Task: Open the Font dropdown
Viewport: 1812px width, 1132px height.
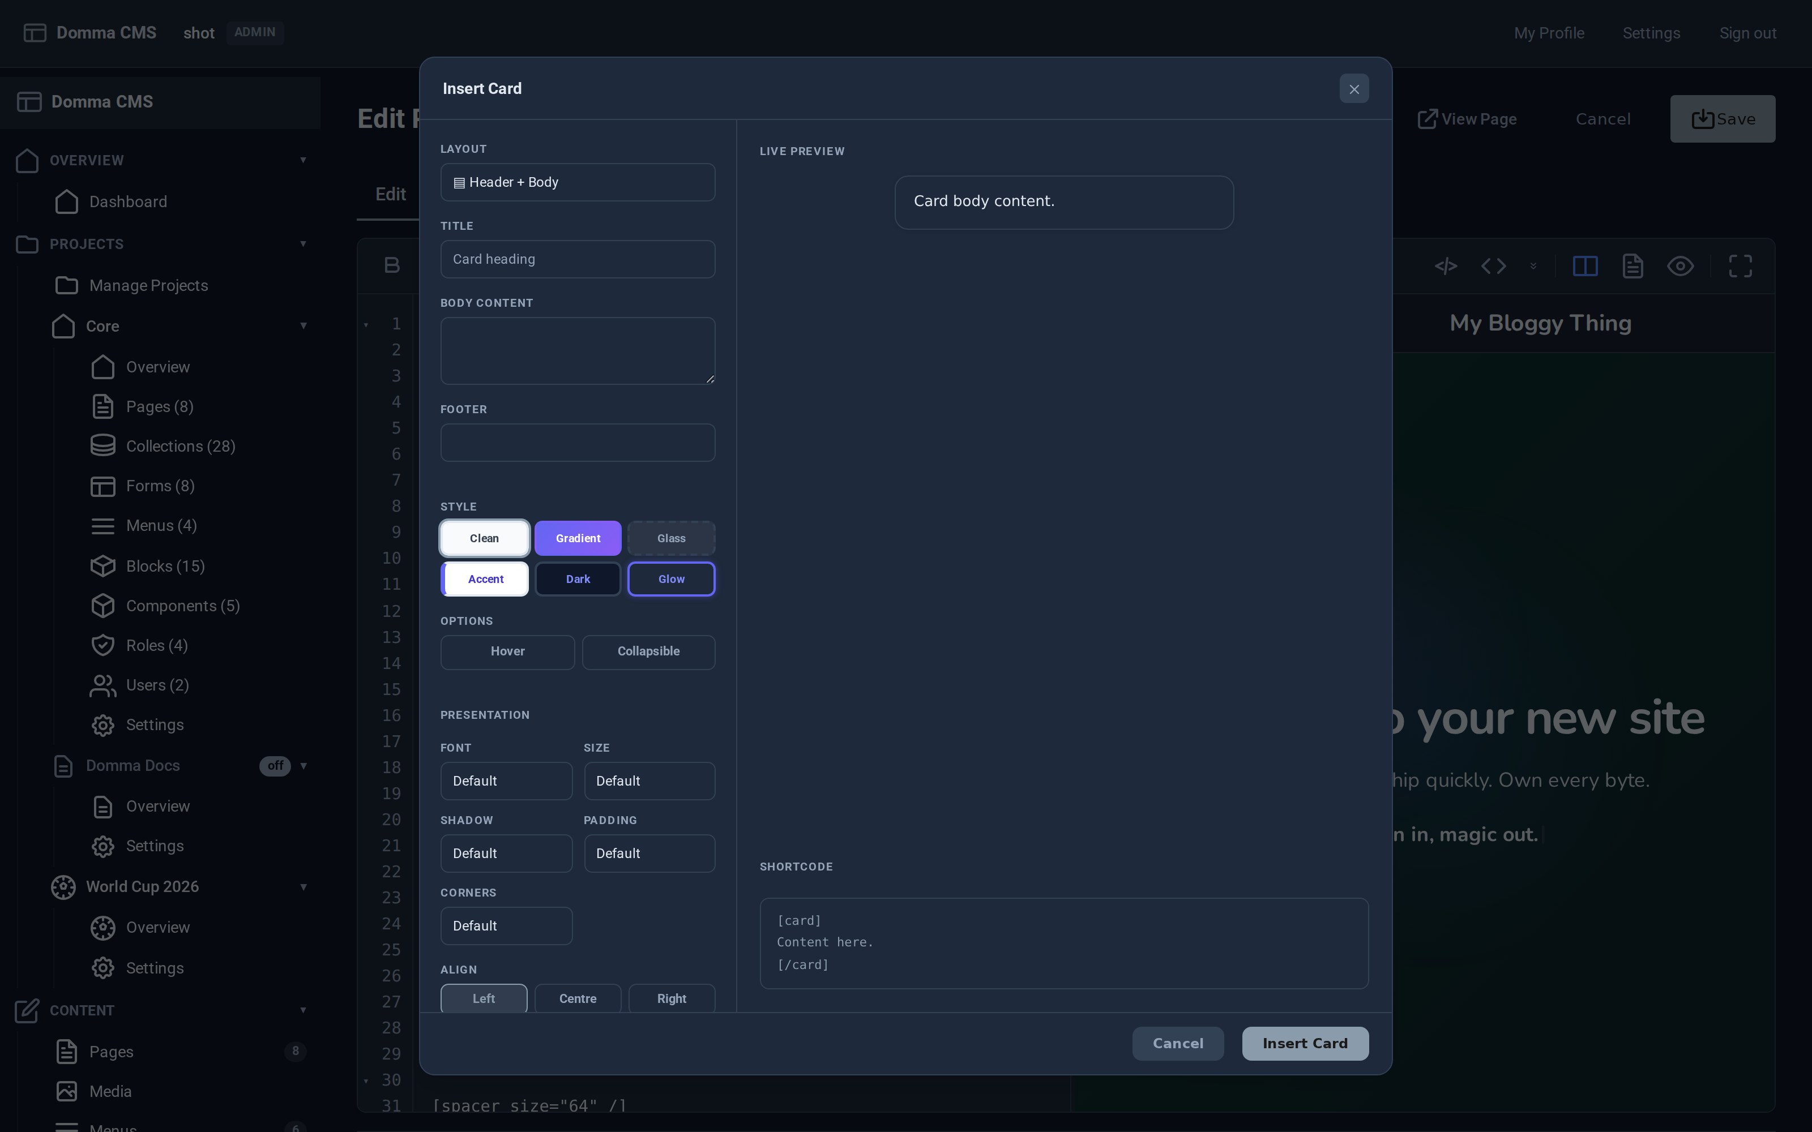Action: 506,781
